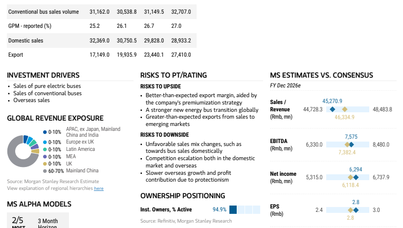Click the 'GPM - reported (%)' row label
The height and width of the screenshot is (228, 403).
[29, 26]
